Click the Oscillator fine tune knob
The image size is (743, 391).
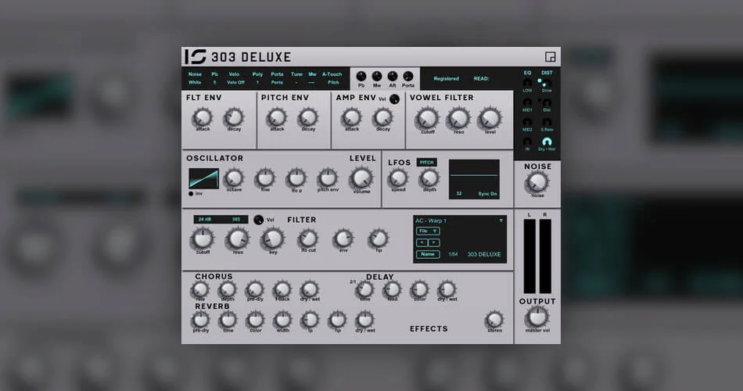(265, 178)
